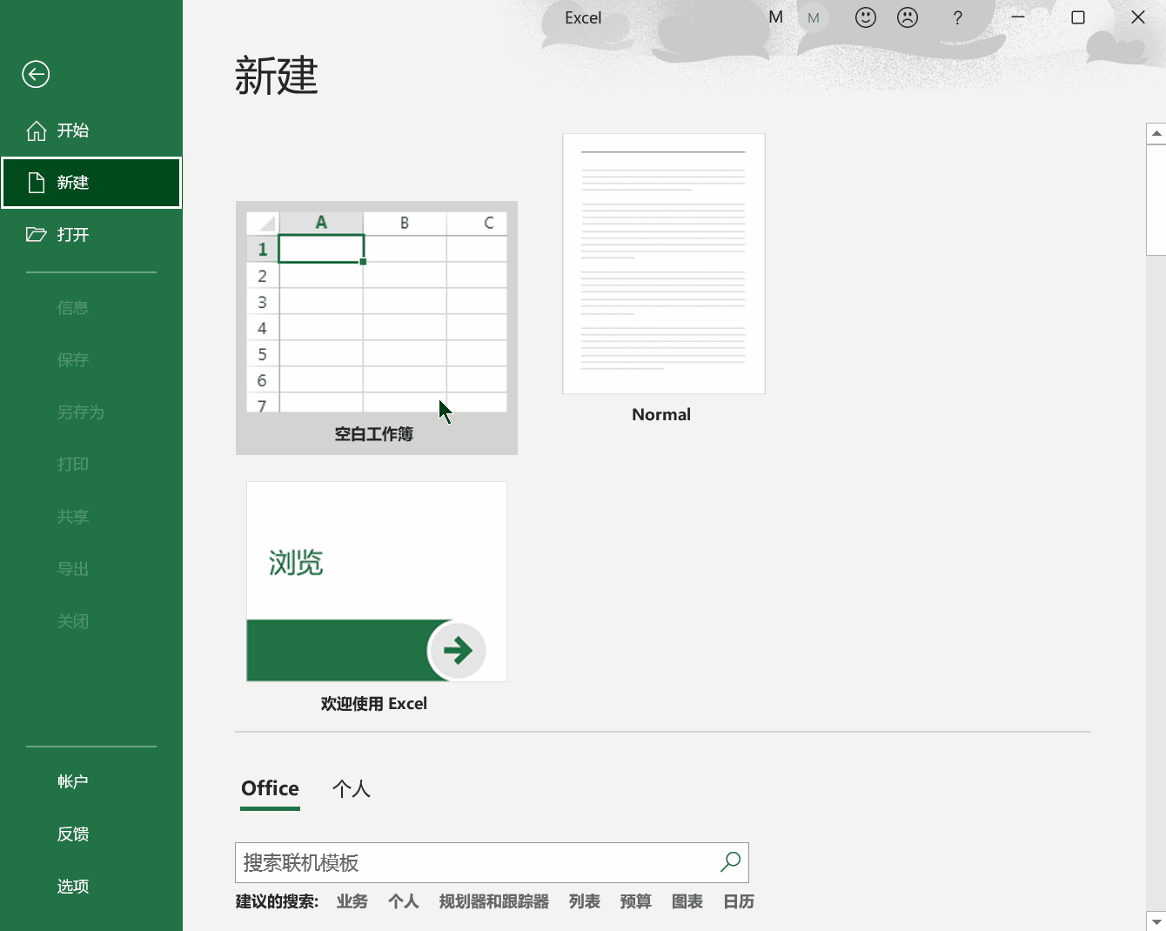Maximize the Excel window
This screenshot has height=931, width=1166.
(x=1078, y=17)
